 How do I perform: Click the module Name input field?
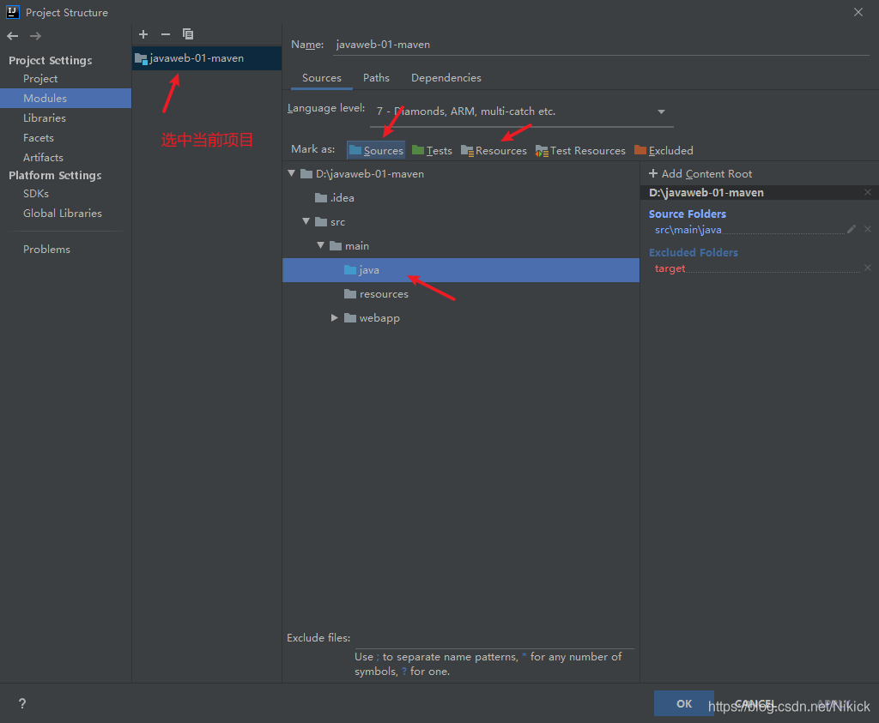click(x=601, y=45)
